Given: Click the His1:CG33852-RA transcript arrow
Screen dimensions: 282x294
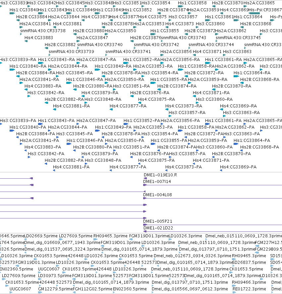Looking at the screenshot, I should [x=126, y=63].
